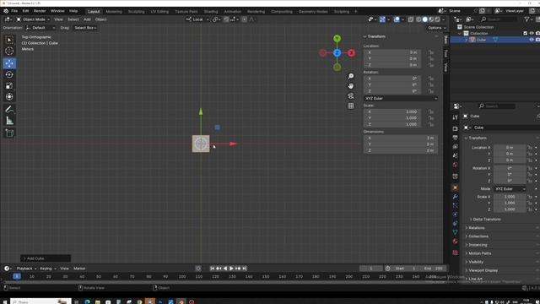Expand the Relations panel
The height and width of the screenshot is (304, 540).
[x=475, y=228]
